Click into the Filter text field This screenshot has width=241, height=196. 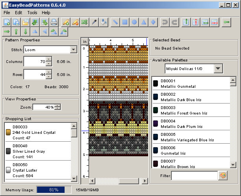coord(195,176)
